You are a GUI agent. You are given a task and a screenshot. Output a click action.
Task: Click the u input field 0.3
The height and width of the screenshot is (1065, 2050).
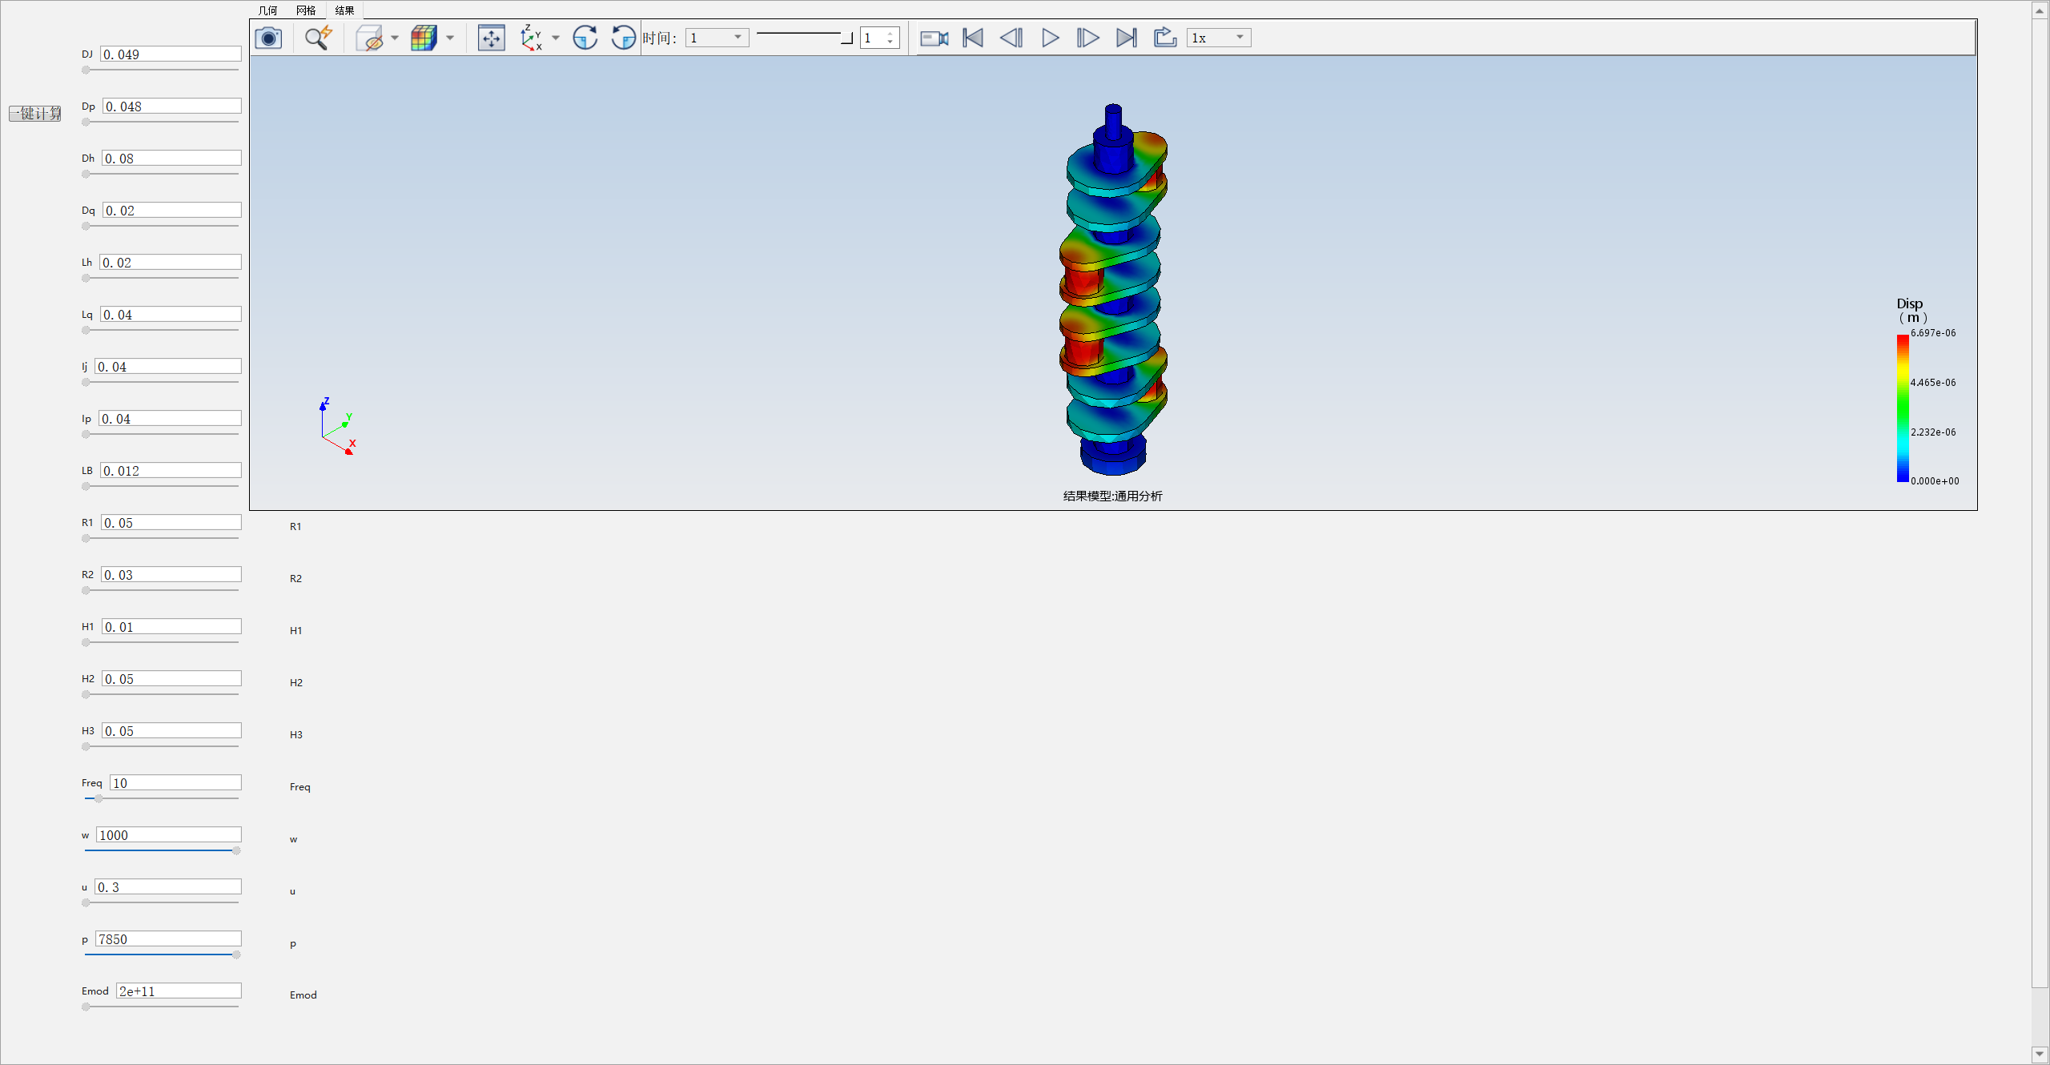(x=168, y=887)
